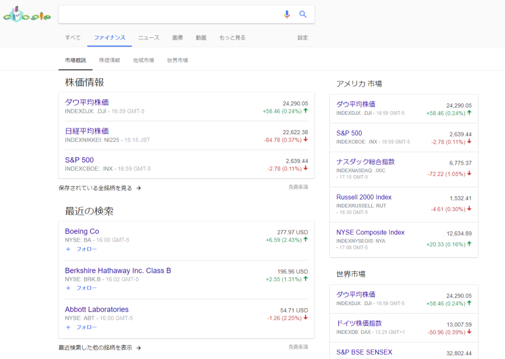This screenshot has height=359, width=505.
Task: Click 22,622.38 Nikkei value
Action: tap(295, 132)
